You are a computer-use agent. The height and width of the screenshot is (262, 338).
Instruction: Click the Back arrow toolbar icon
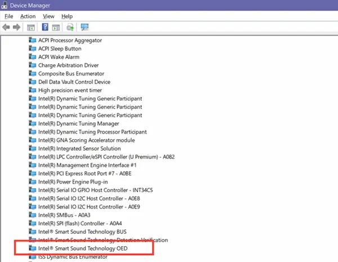6,28
